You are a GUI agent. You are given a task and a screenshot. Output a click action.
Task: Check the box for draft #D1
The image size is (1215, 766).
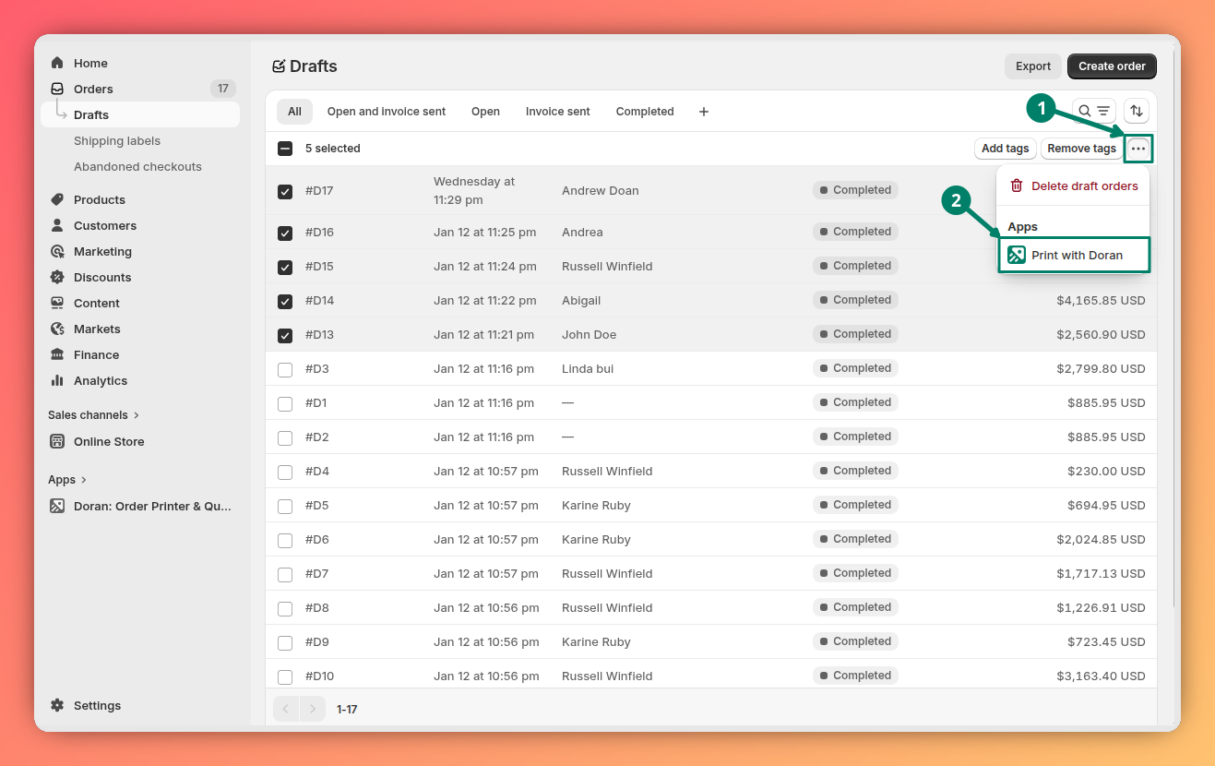point(285,404)
